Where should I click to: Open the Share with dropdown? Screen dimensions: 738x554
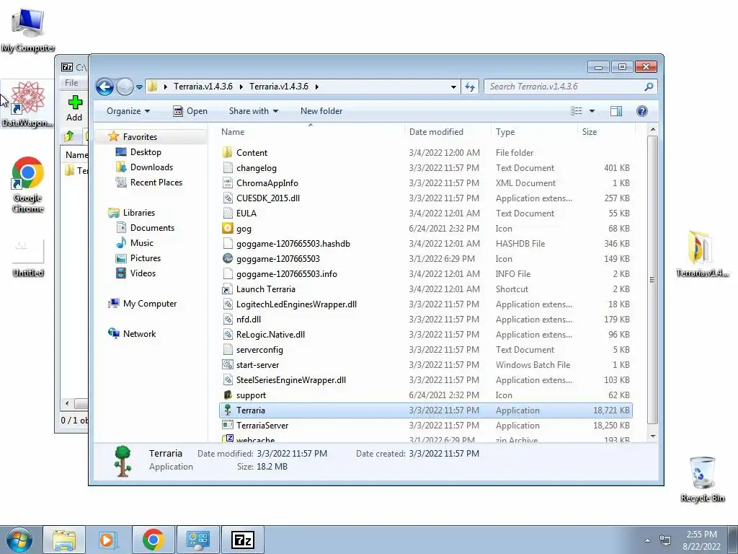coord(253,111)
